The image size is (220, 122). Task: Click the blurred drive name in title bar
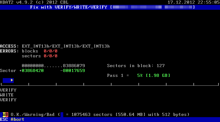152,7
